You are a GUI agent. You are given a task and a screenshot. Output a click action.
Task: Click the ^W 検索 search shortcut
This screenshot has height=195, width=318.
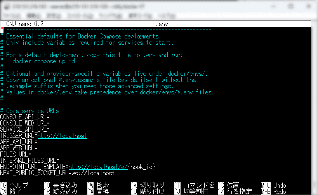coord(98,185)
